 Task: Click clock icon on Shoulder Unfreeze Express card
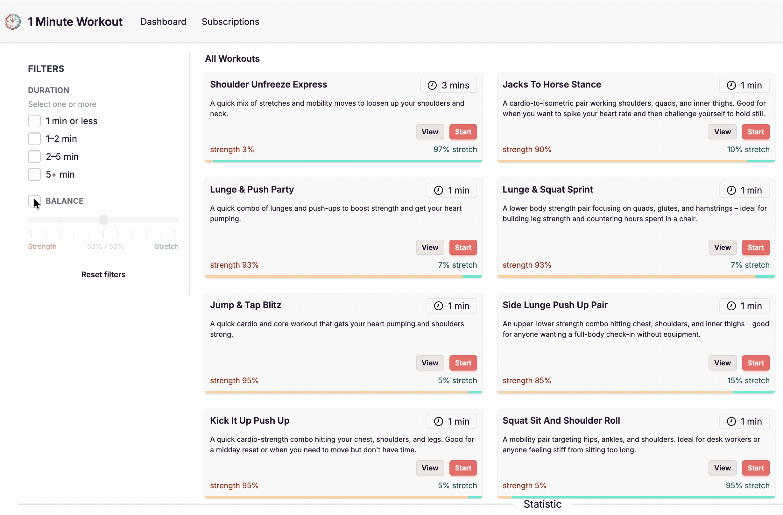(x=432, y=85)
